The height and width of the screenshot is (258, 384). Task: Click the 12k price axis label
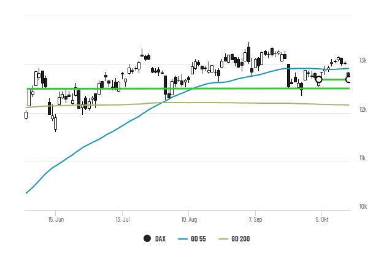363,109
